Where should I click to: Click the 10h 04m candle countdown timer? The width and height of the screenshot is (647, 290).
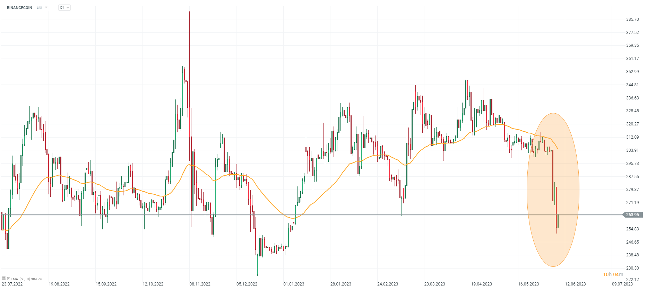[613, 274]
